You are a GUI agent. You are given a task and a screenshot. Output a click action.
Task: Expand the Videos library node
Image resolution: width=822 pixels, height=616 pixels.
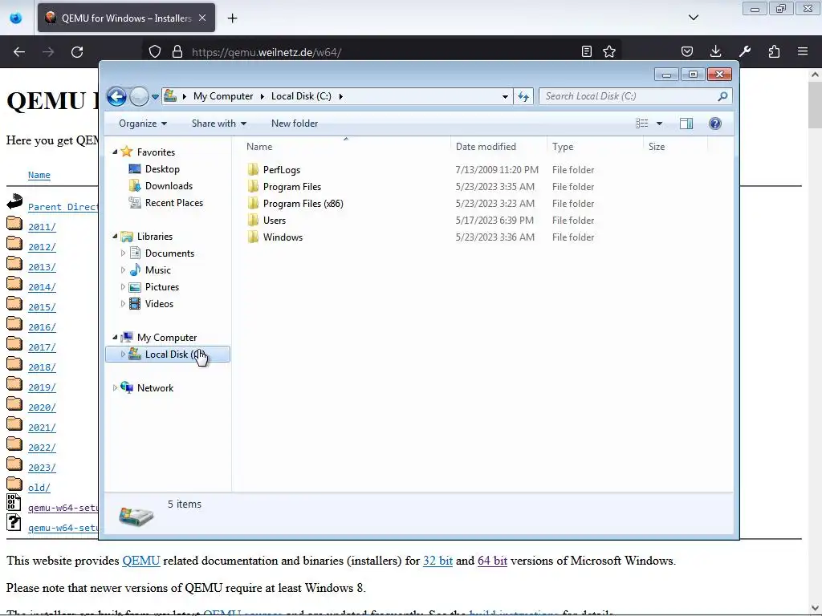click(x=123, y=304)
